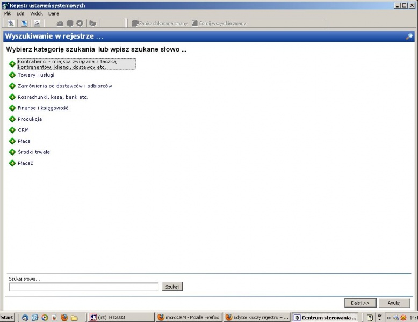Switch to microCRM - Mozilla Firefox taskbar window
The width and height of the screenshot is (418, 322).
pos(189,318)
